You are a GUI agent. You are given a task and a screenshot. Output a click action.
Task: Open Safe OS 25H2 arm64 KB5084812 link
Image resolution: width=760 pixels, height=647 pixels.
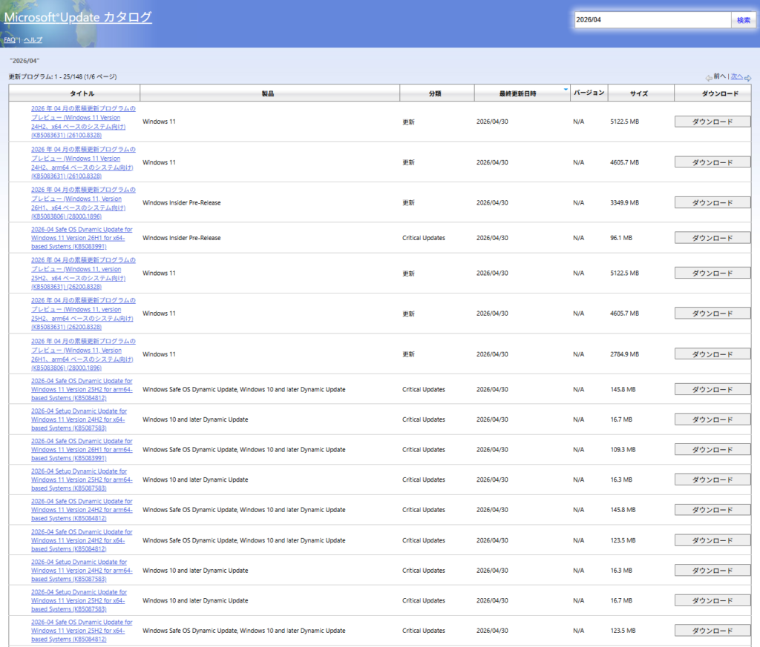(82, 390)
